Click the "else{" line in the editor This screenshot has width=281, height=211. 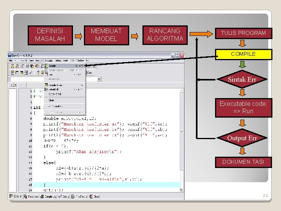pos(50,163)
